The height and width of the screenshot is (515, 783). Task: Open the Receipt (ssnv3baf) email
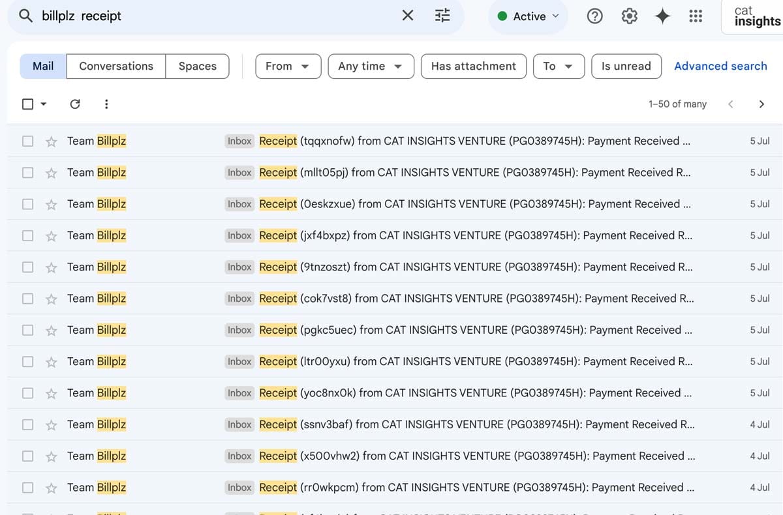click(395, 424)
